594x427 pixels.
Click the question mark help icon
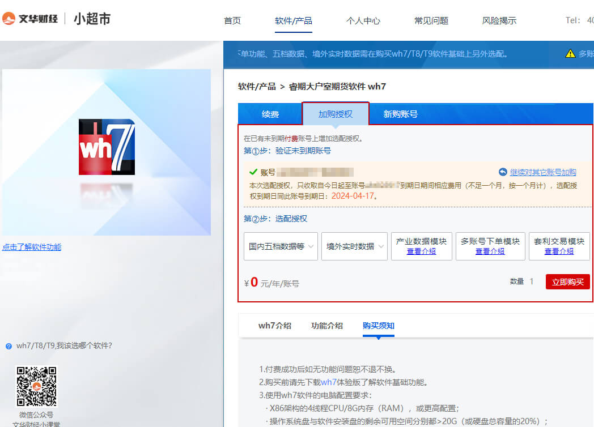coord(9,346)
